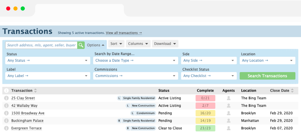Viewport: 301px width, 136px height.
Task: Click New Construction tag on Evergreen Terrace
Action: [x=143, y=128]
